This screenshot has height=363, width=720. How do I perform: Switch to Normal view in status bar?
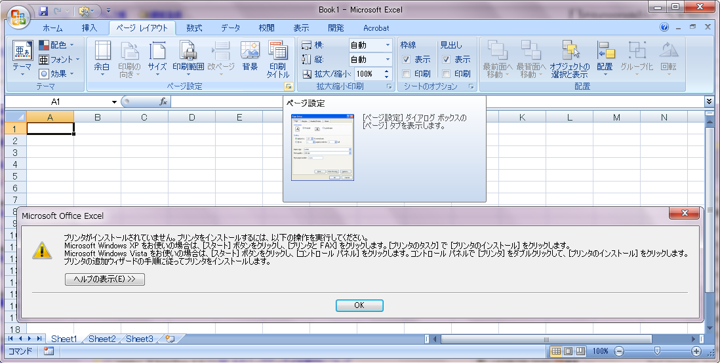point(556,351)
